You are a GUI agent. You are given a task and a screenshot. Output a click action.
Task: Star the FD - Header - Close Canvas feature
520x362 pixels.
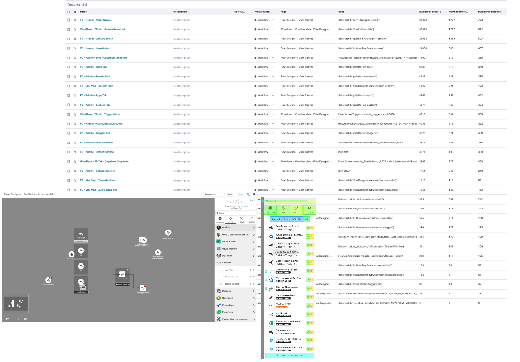[x=75, y=20]
